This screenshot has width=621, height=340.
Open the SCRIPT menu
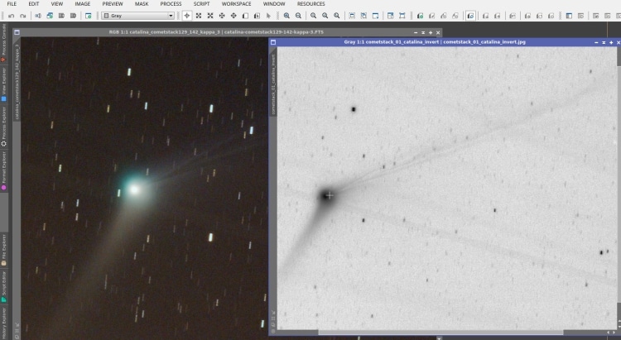point(201,4)
